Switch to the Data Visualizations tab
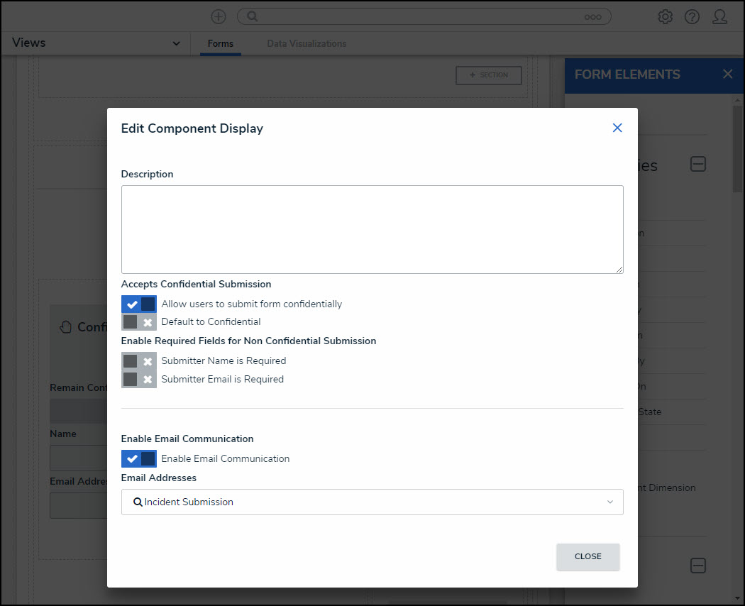 (x=307, y=43)
